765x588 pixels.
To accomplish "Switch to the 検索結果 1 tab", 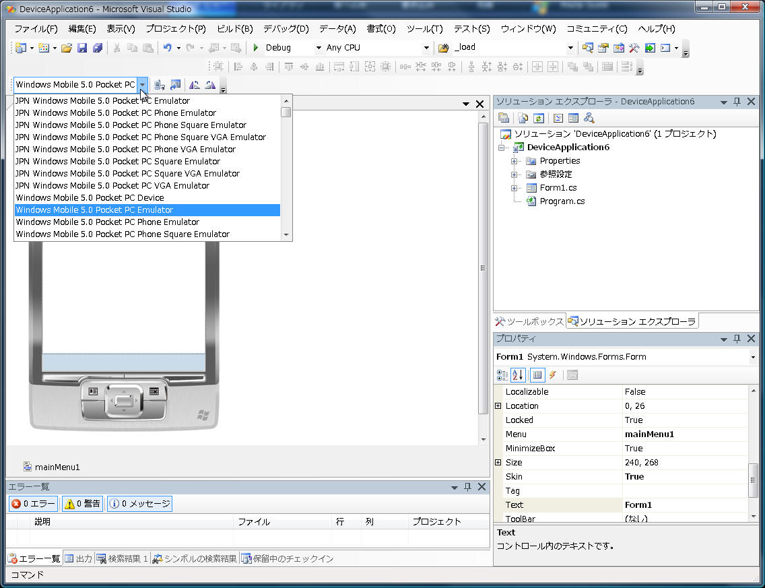I will [x=122, y=559].
